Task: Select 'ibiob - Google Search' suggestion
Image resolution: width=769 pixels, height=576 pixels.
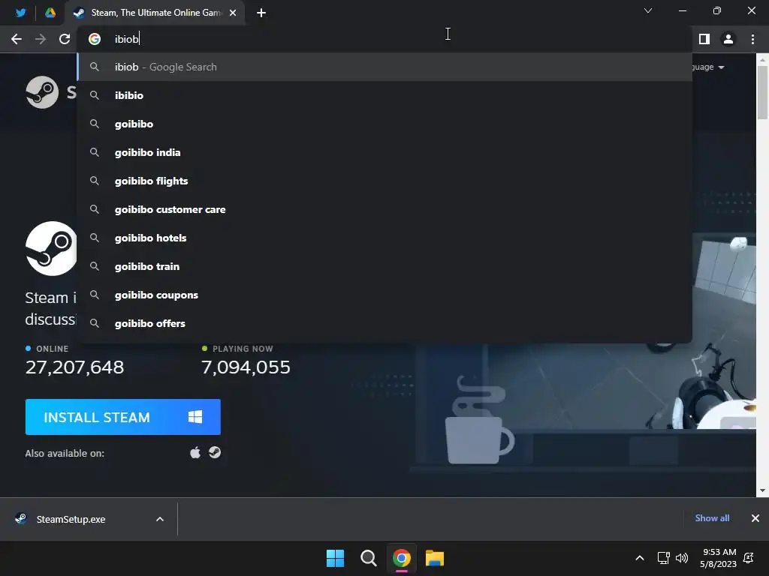Action: (384, 67)
